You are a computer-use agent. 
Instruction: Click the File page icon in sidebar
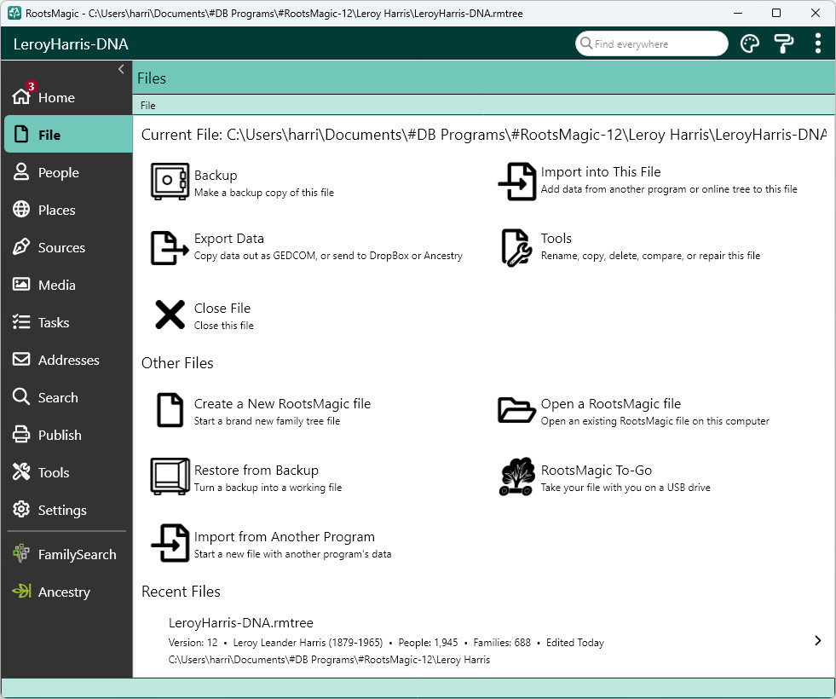[21, 135]
